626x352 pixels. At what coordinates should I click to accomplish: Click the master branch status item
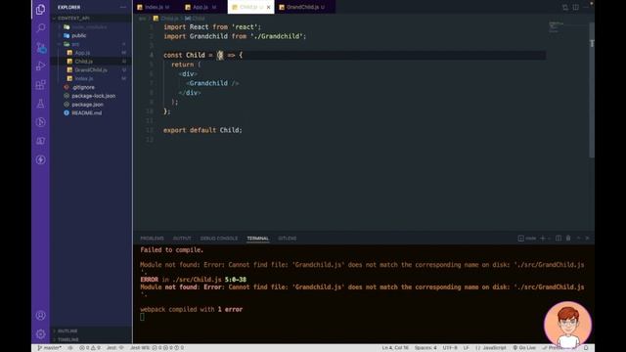click(x=50, y=348)
